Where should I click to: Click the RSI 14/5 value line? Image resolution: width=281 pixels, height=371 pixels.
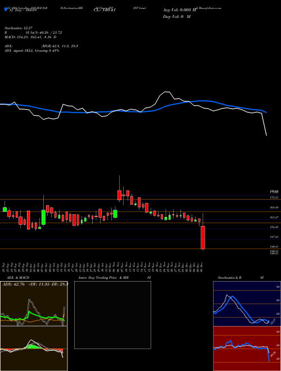(x=33, y=33)
